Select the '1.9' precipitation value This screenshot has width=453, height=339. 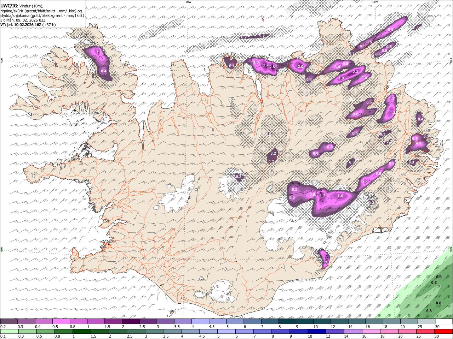[x=341, y=78]
